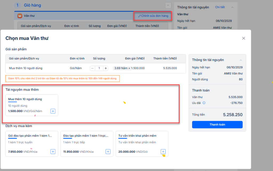Add Tư vấn triển khai phần mềm service

pos(163,152)
